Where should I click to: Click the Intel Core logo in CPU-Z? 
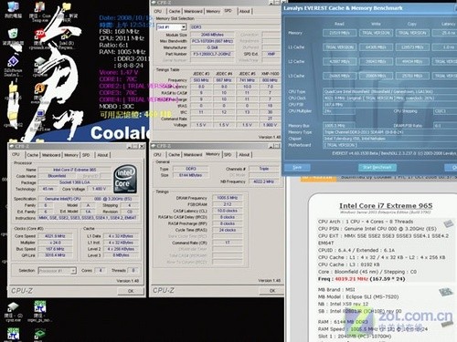(x=125, y=180)
